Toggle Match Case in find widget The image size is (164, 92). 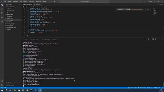pyautogui.click(x=126, y=9)
